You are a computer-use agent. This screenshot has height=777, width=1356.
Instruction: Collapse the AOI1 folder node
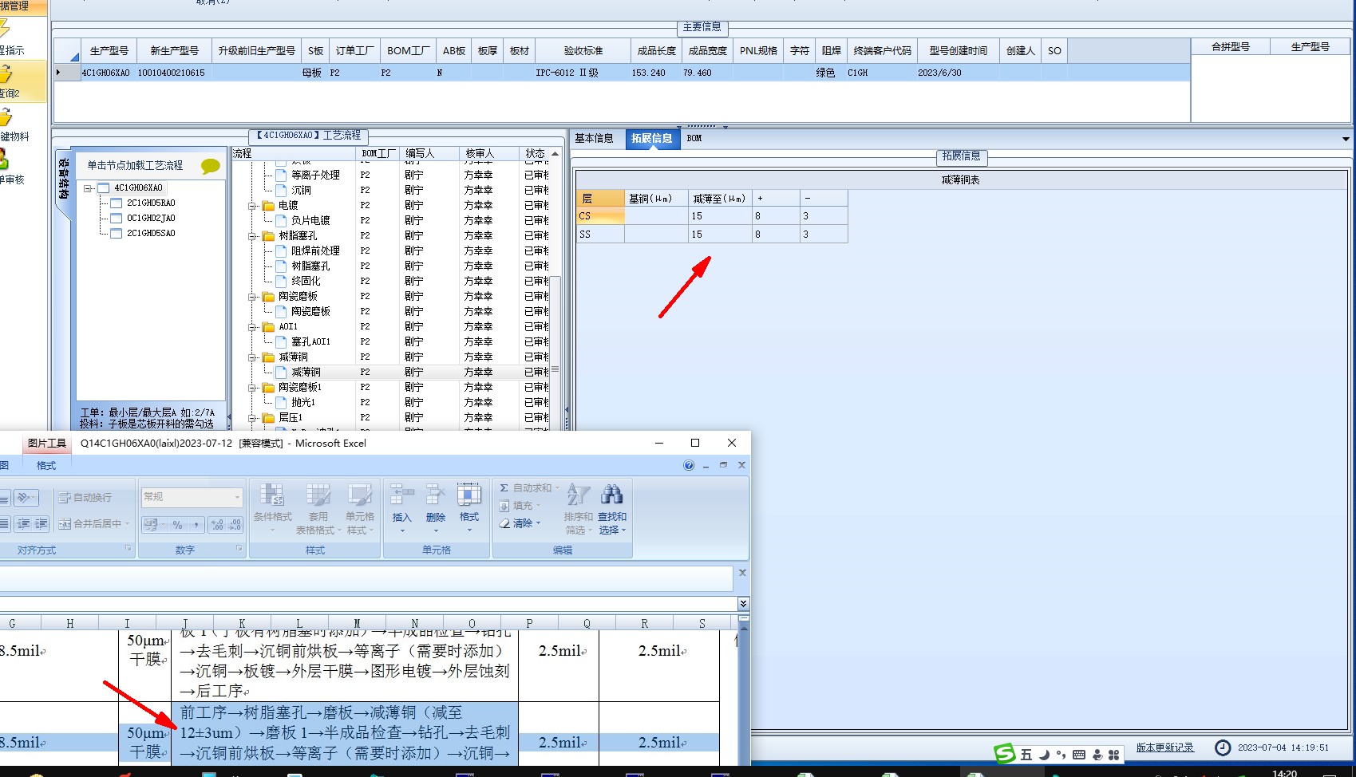252,327
